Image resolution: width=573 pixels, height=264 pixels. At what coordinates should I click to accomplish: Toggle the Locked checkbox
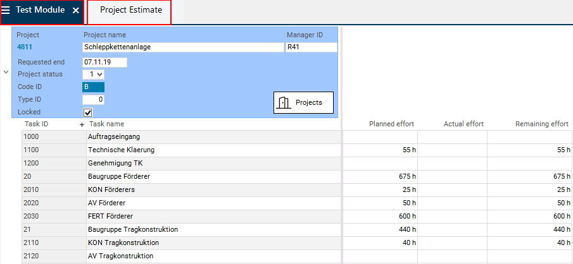(x=88, y=112)
